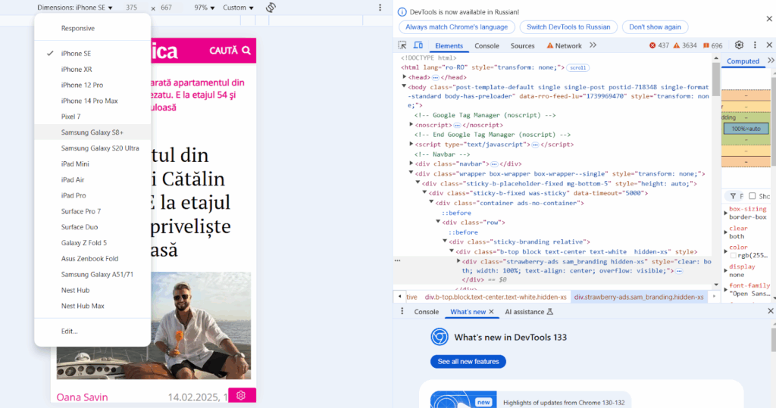Switch to the Console panel tab
This screenshot has width=776, height=408.
pyautogui.click(x=487, y=45)
